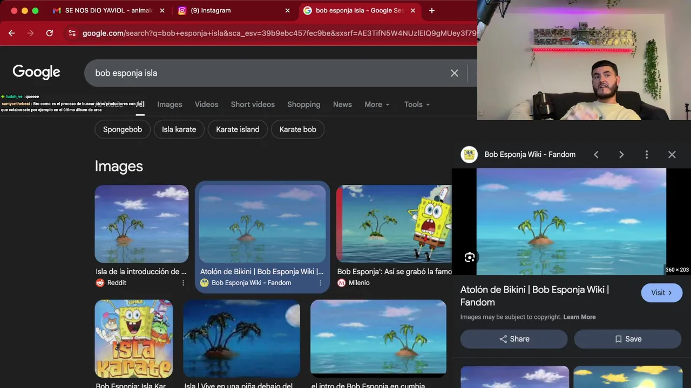Click the macOS yellow minimize window button

tap(24, 10)
